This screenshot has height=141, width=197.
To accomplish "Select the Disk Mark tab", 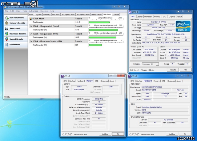I will [x=107, y=14].
